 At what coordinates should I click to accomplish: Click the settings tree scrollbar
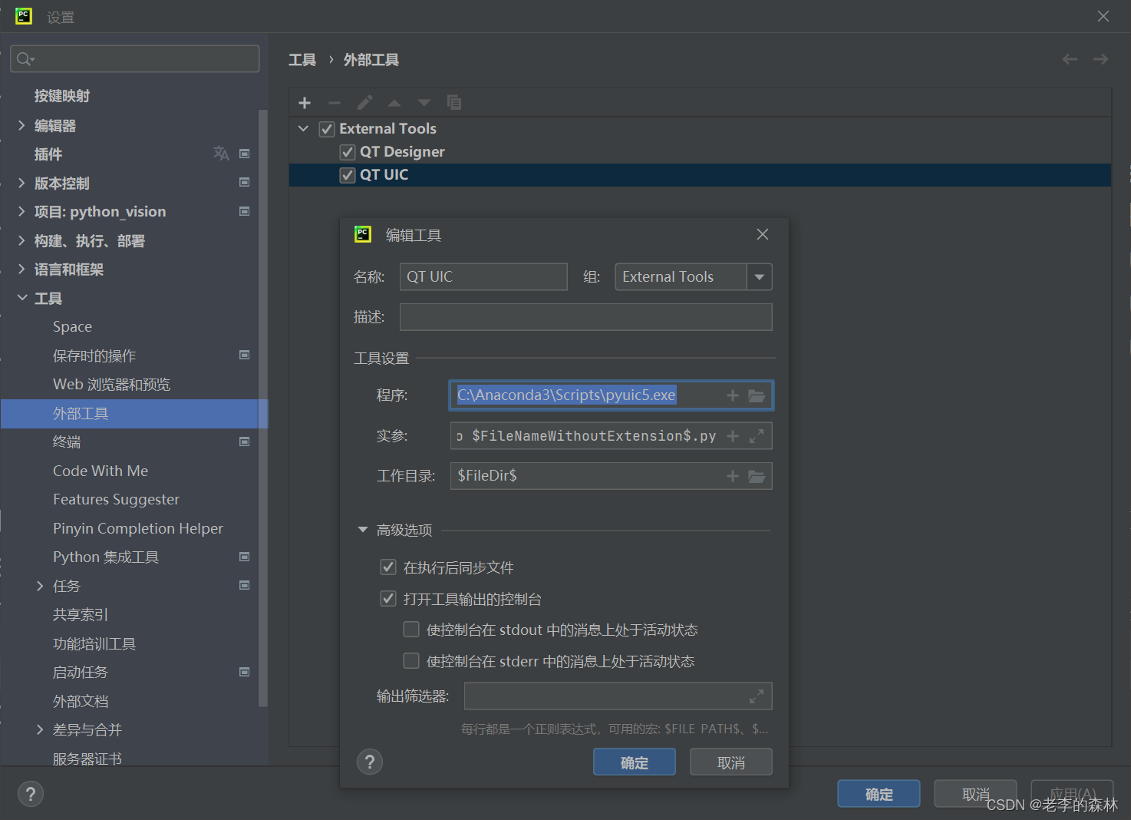point(263,407)
